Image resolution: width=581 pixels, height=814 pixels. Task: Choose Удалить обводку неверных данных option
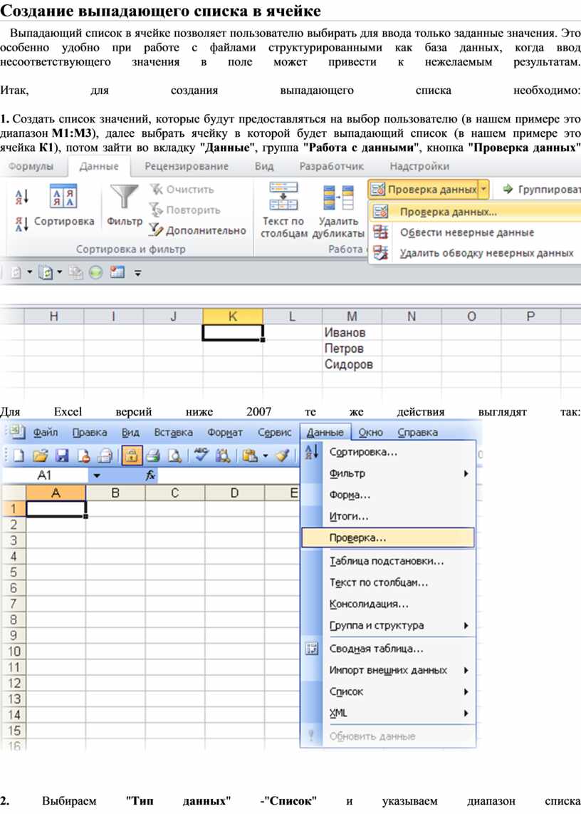pyautogui.click(x=476, y=253)
